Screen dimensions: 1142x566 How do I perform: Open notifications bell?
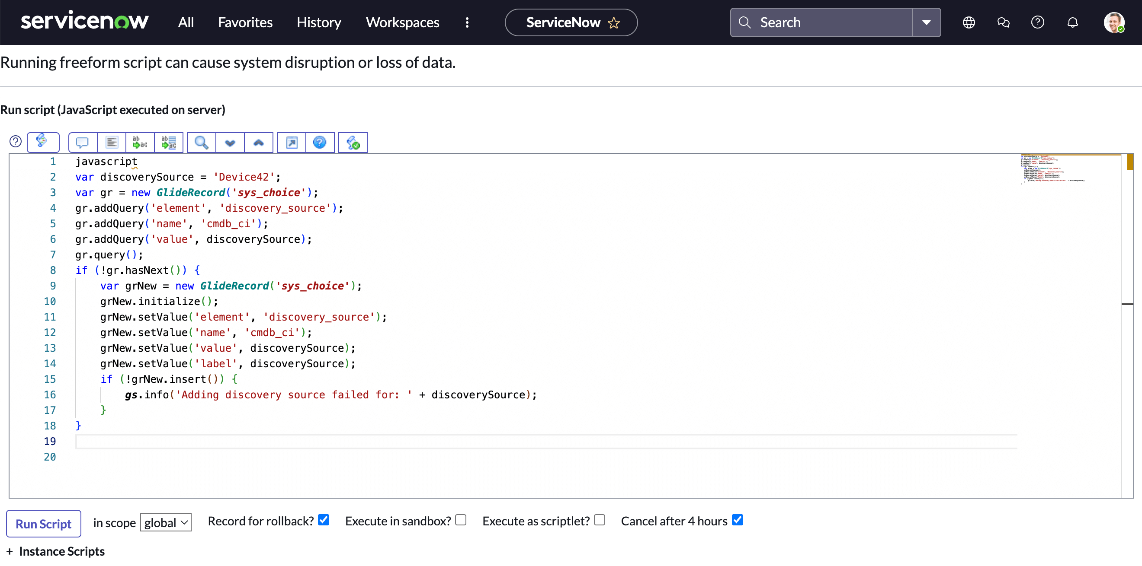point(1073,22)
